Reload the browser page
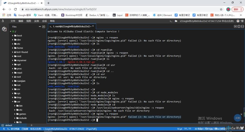 point(15,10)
